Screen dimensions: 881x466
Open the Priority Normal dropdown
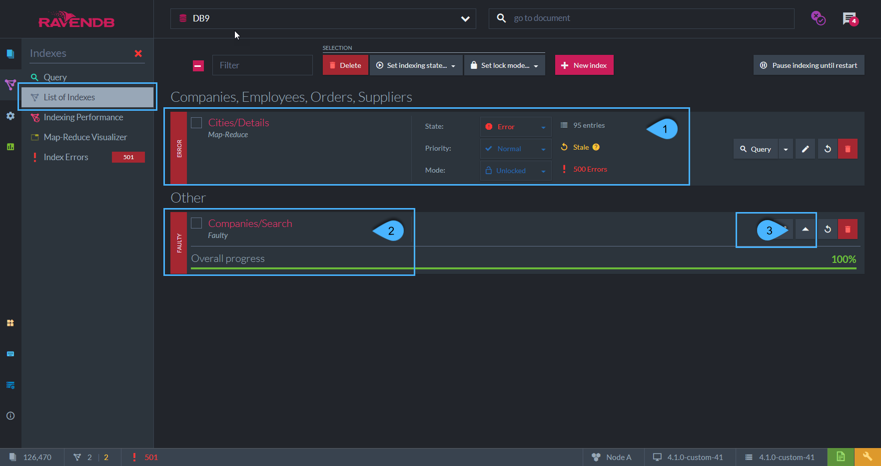click(516, 149)
